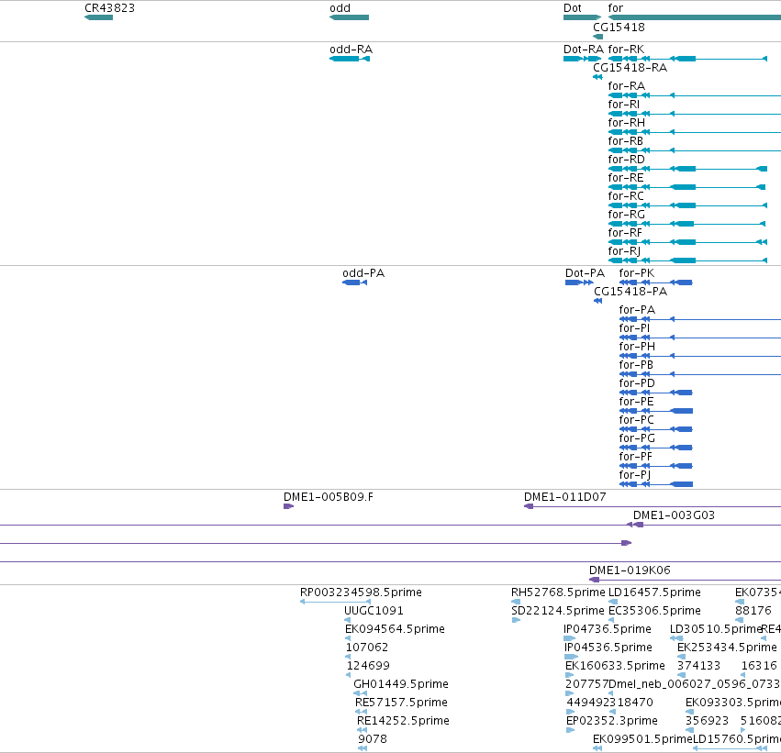
Task: Select the for-RJ transcript label
Action: pos(625,251)
